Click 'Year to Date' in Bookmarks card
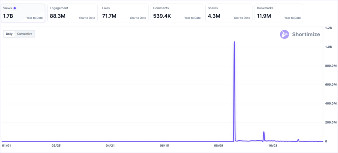Screen dimensions: 338x153 click(x=292, y=18)
